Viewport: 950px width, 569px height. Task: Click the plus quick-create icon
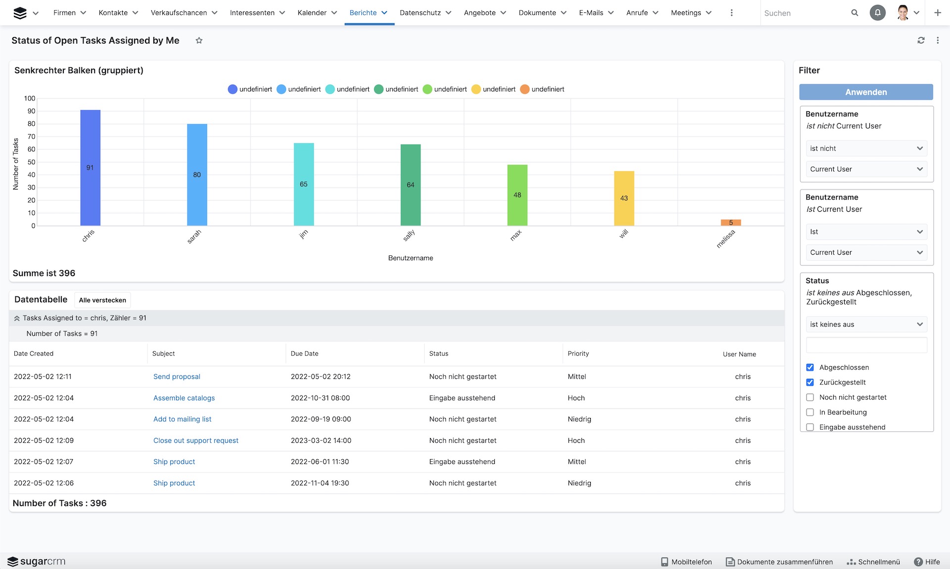(x=938, y=13)
